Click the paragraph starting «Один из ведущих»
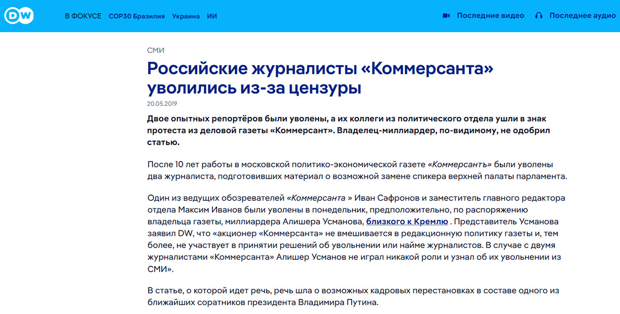Viewport: 620px width, 314px height. [x=356, y=233]
